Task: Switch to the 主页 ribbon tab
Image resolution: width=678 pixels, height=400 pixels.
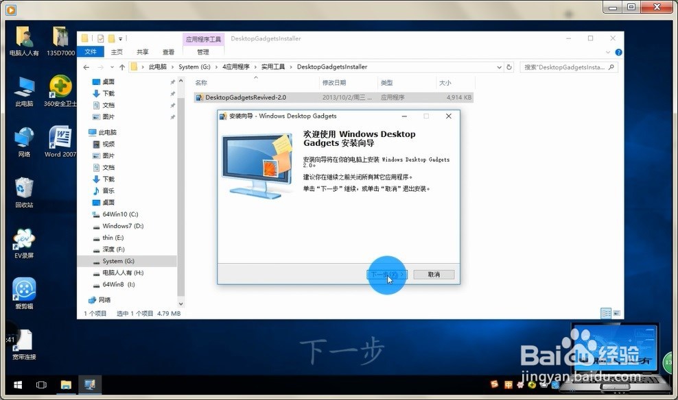Action: click(117, 52)
